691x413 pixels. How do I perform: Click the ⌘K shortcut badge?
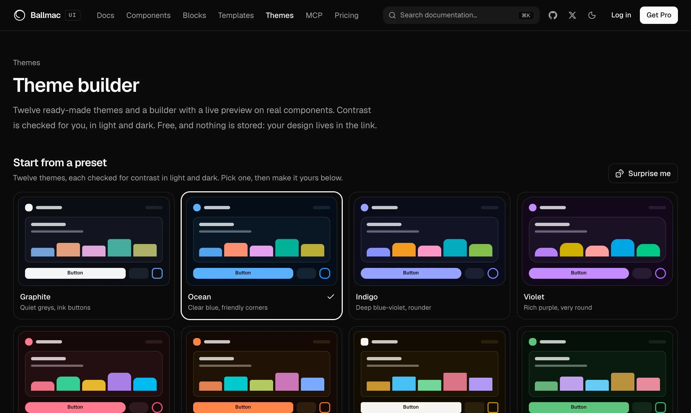click(526, 15)
